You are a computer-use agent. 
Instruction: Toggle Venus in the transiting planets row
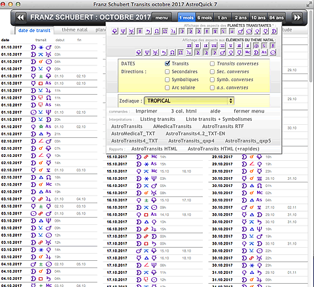point(257,31)
